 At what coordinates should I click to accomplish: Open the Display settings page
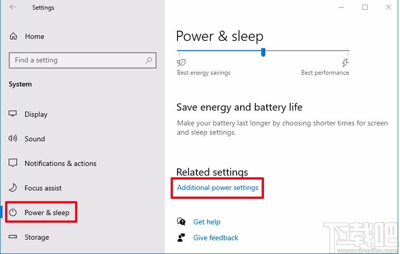(x=36, y=114)
